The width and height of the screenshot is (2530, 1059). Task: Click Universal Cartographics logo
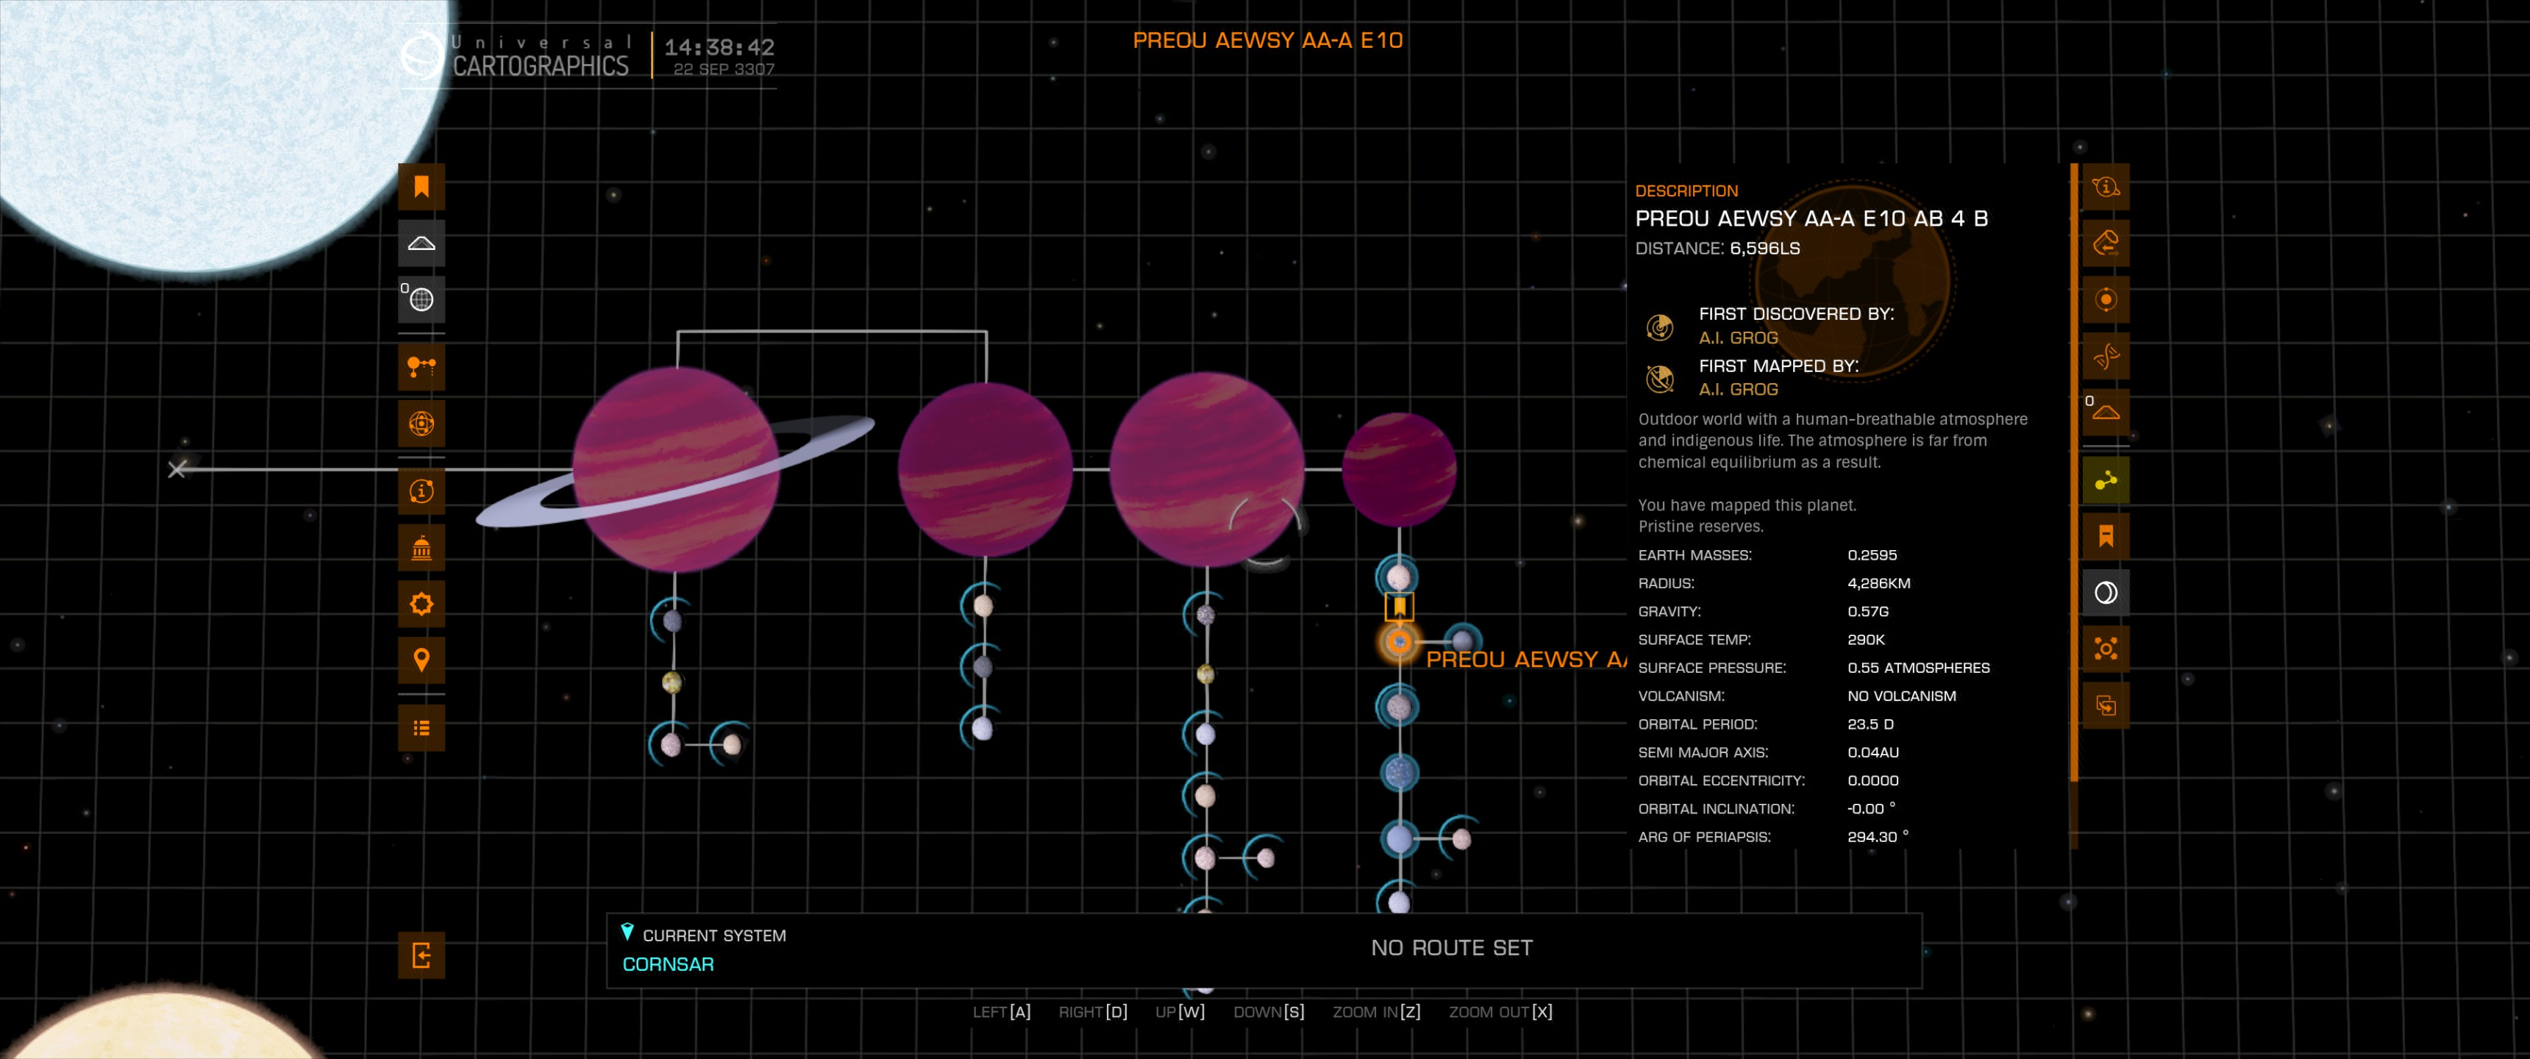click(516, 55)
